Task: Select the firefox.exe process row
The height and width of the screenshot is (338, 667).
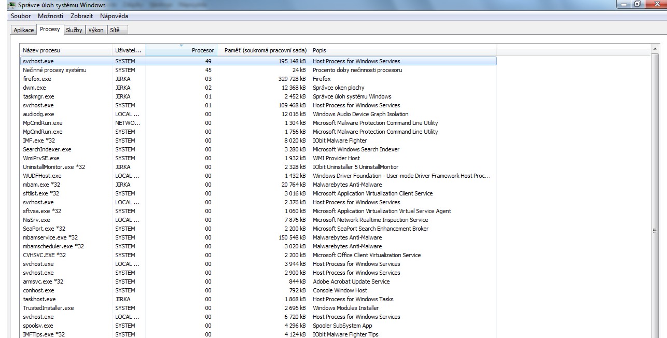Action: [x=37, y=79]
